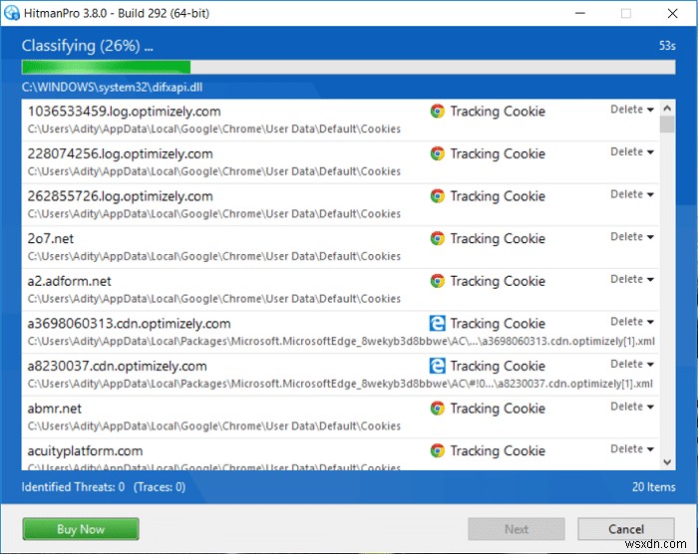Click the HitmanPro logo in the title bar
This screenshot has width=698, height=554.
point(12,13)
